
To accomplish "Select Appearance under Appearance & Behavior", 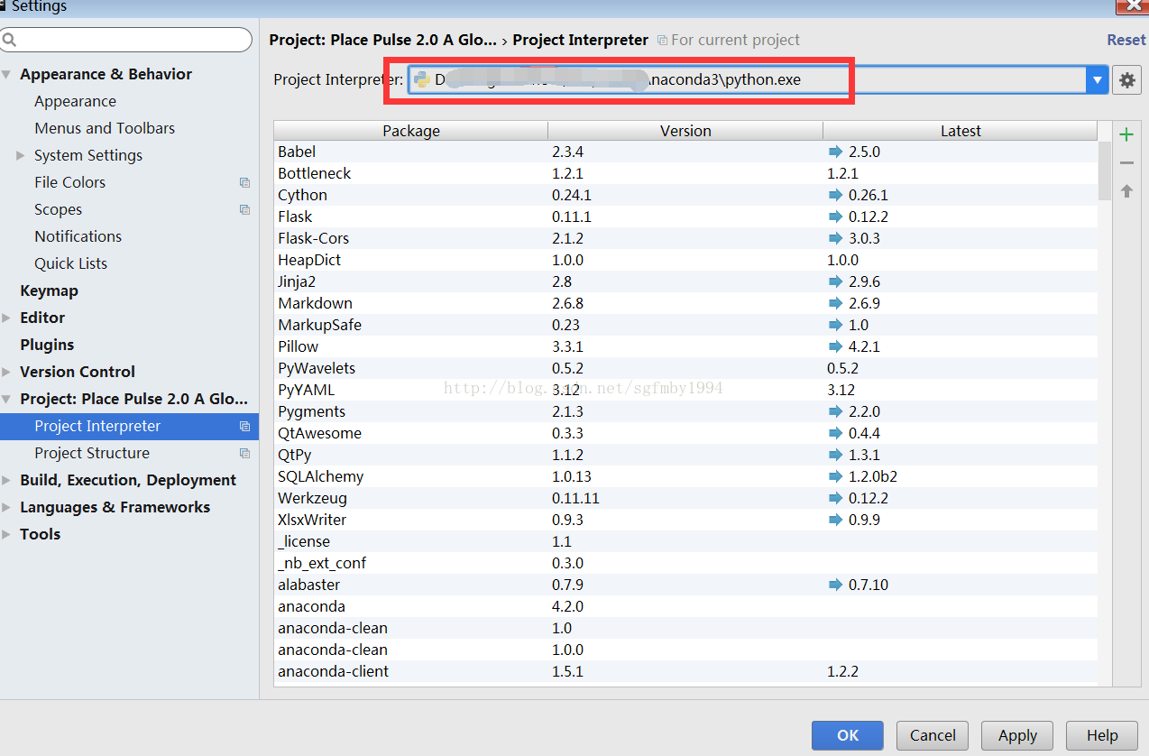I will (x=75, y=101).
